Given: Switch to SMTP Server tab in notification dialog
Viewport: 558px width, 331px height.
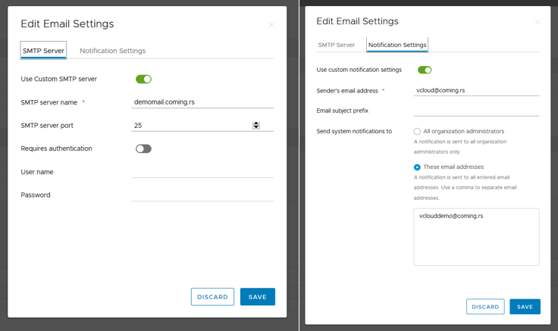Looking at the screenshot, I should tap(336, 45).
